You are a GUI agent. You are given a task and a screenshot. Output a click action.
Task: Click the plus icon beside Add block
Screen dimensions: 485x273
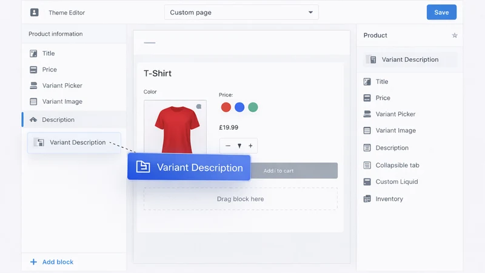click(x=33, y=262)
